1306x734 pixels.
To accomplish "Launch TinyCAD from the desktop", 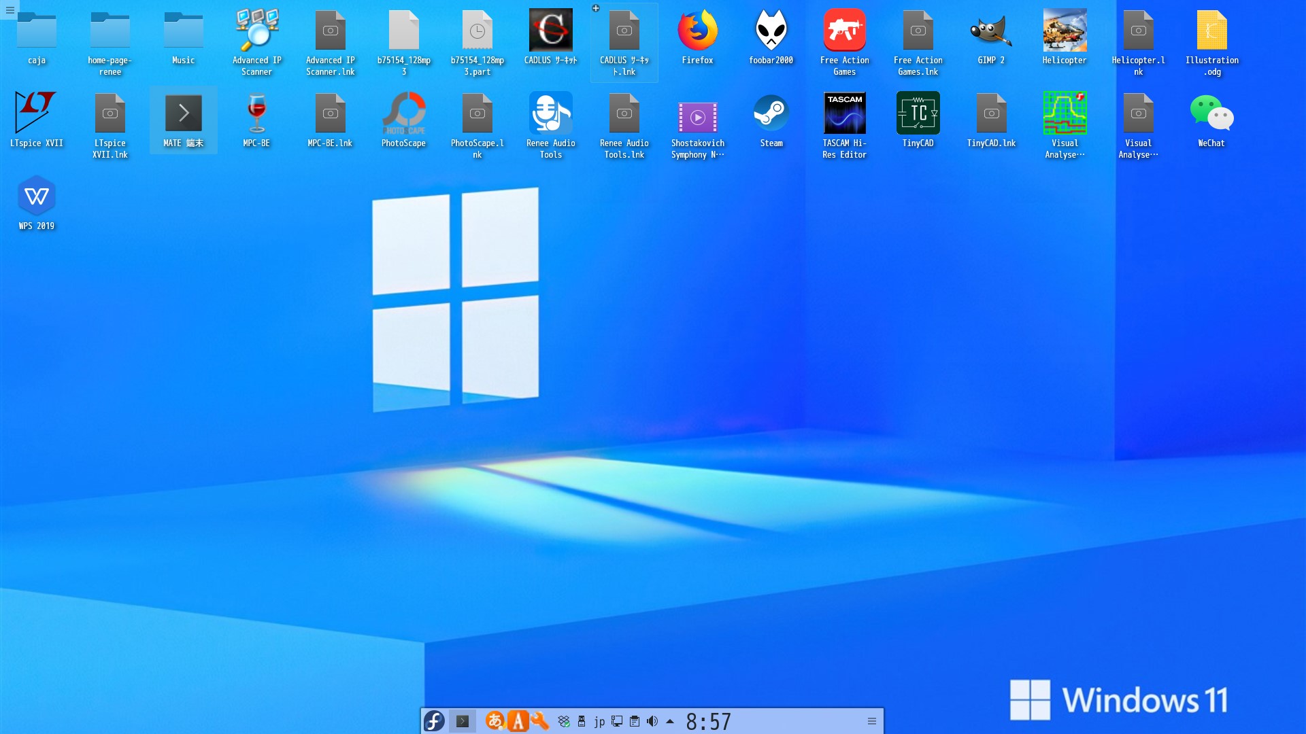I will point(918,114).
